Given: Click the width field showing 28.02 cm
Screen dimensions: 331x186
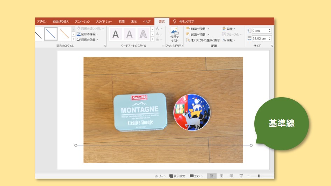Looking at the screenshot, I should (260, 38).
